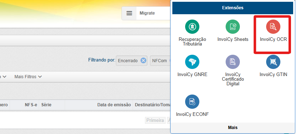Select the Migrate company field
Image resolution: width=296 pixels, height=134 pixels.
tap(153, 13)
